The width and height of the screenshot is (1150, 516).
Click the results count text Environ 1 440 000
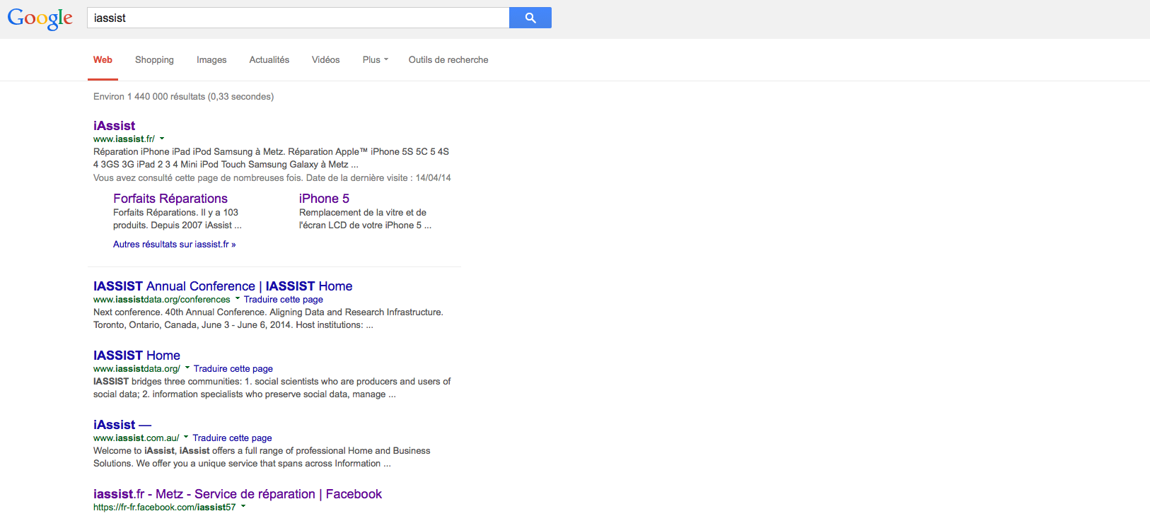click(184, 97)
